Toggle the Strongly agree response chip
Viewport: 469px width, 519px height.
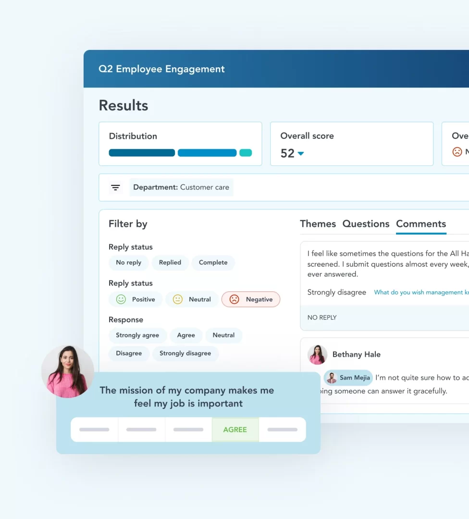click(x=137, y=335)
